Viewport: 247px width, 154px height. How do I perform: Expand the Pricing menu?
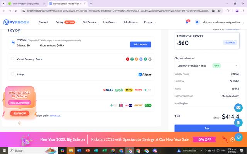pos(66,22)
